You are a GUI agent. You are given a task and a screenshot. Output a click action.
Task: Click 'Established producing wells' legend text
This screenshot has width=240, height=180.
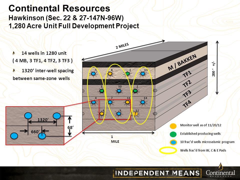(x=200, y=133)
